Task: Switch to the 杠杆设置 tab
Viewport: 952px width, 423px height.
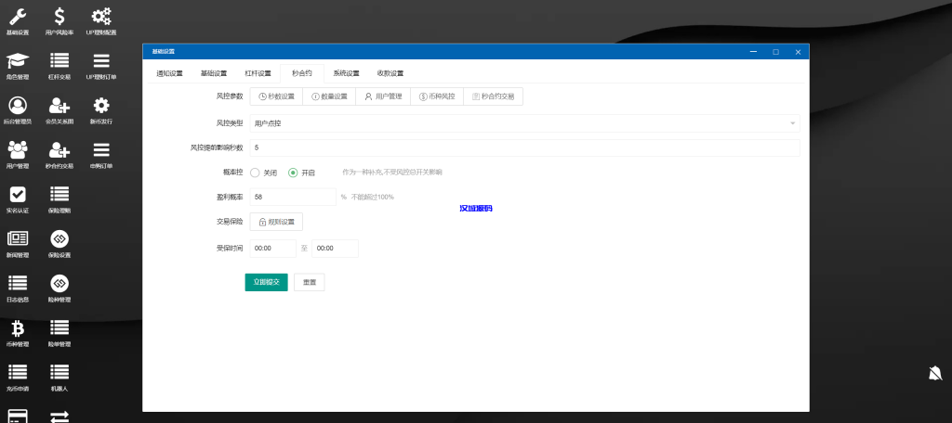Action: [258, 73]
